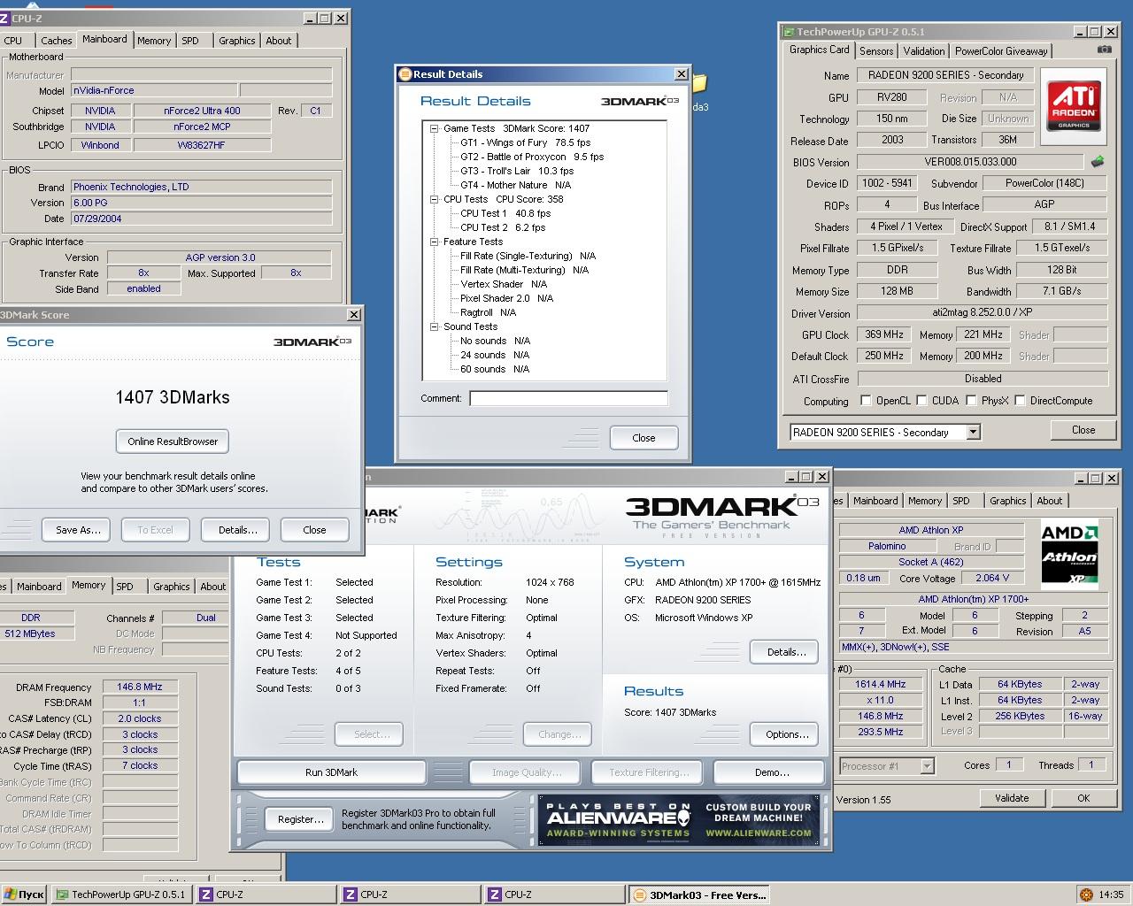Open the Processor #1 dropdown
The height and width of the screenshot is (906, 1133).
pos(927,766)
